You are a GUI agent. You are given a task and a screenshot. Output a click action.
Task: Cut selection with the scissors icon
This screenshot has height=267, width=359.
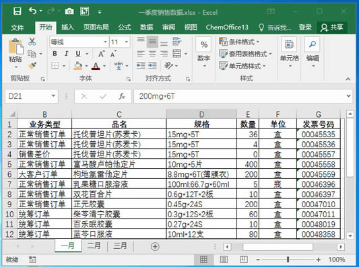[x=32, y=42]
